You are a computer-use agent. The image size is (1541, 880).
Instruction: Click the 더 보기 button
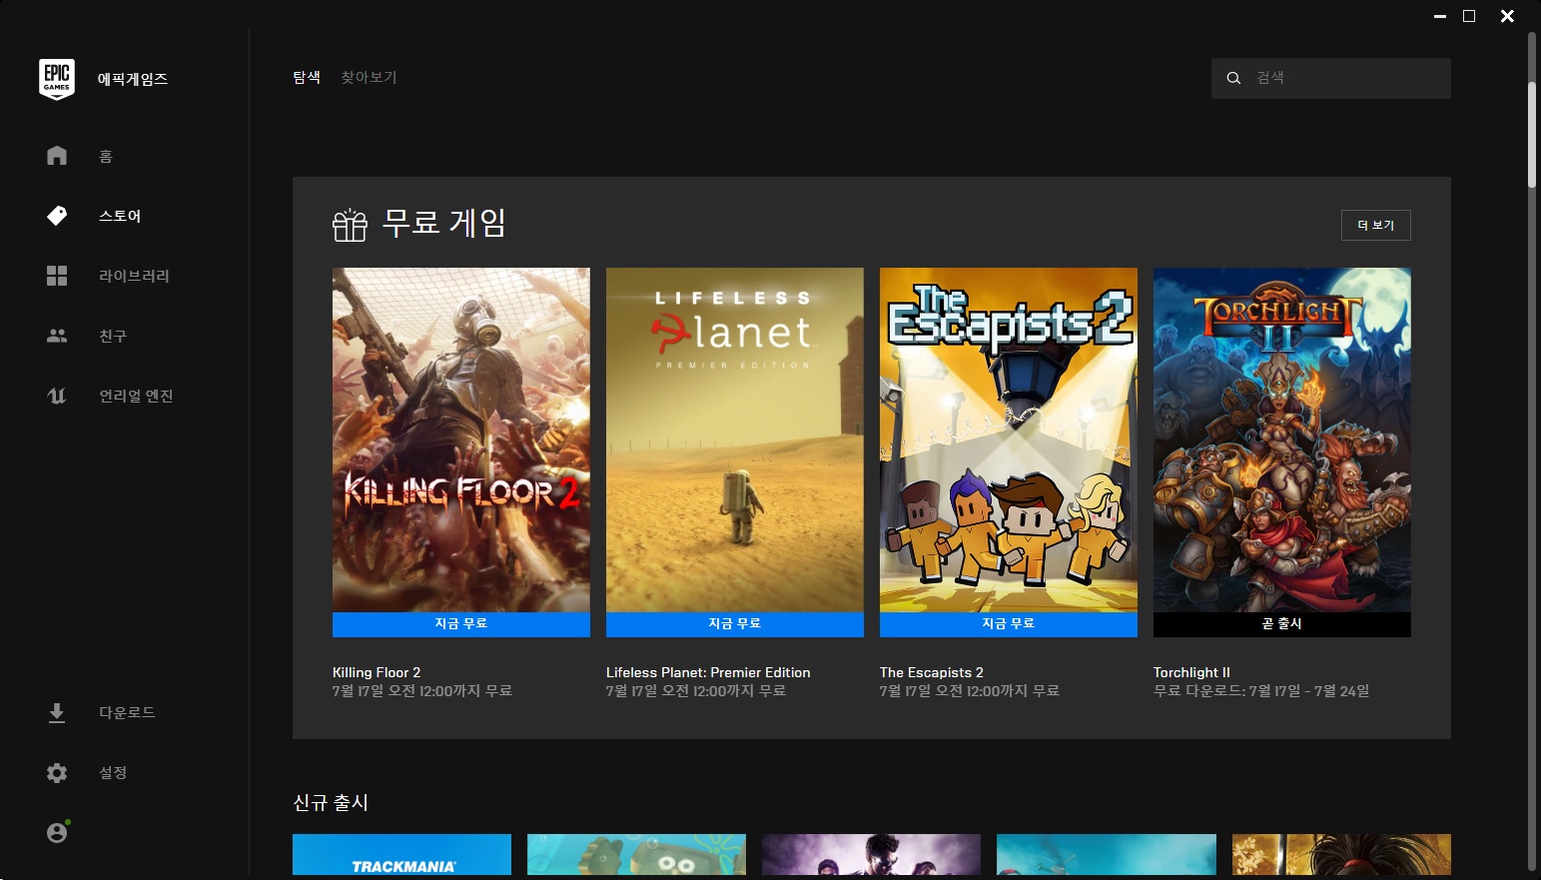point(1376,226)
